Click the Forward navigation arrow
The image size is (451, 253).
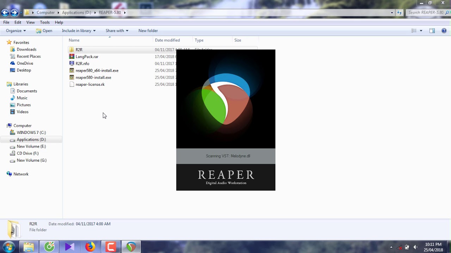[x=14, y=13]
